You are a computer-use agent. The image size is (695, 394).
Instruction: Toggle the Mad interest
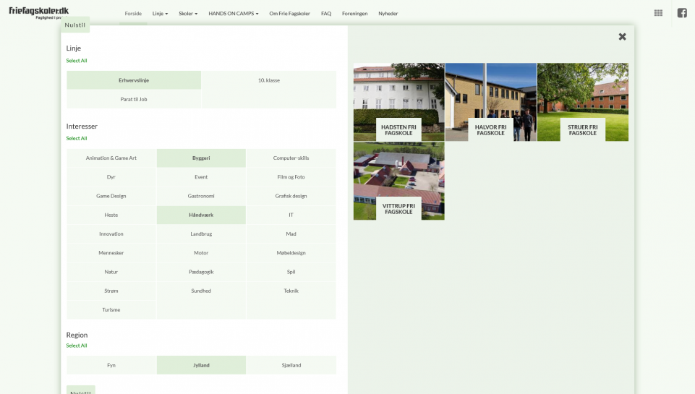(x=291, y=234)
